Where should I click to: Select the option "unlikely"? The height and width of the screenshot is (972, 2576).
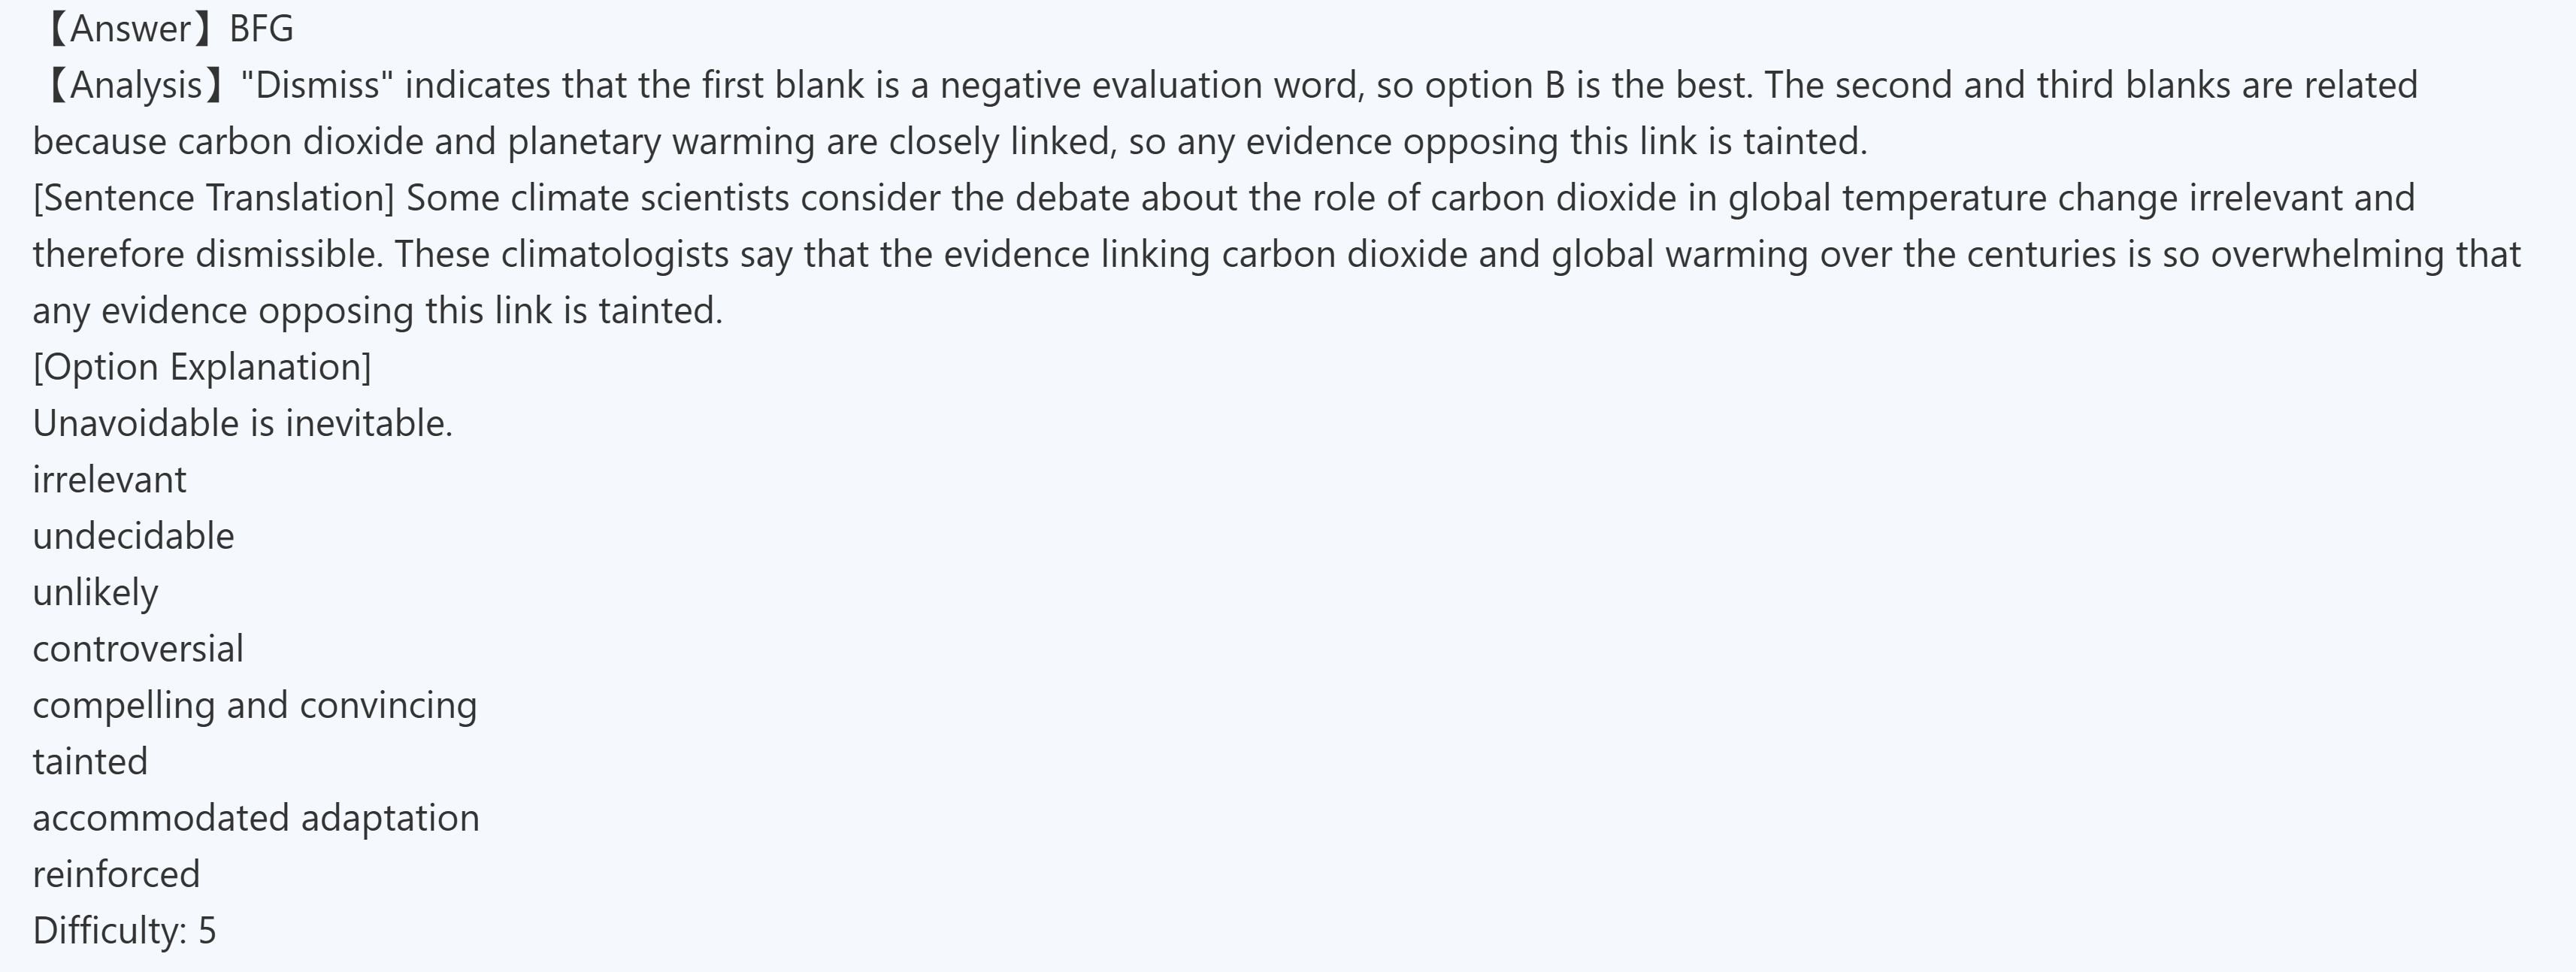(x=96, y=593)
